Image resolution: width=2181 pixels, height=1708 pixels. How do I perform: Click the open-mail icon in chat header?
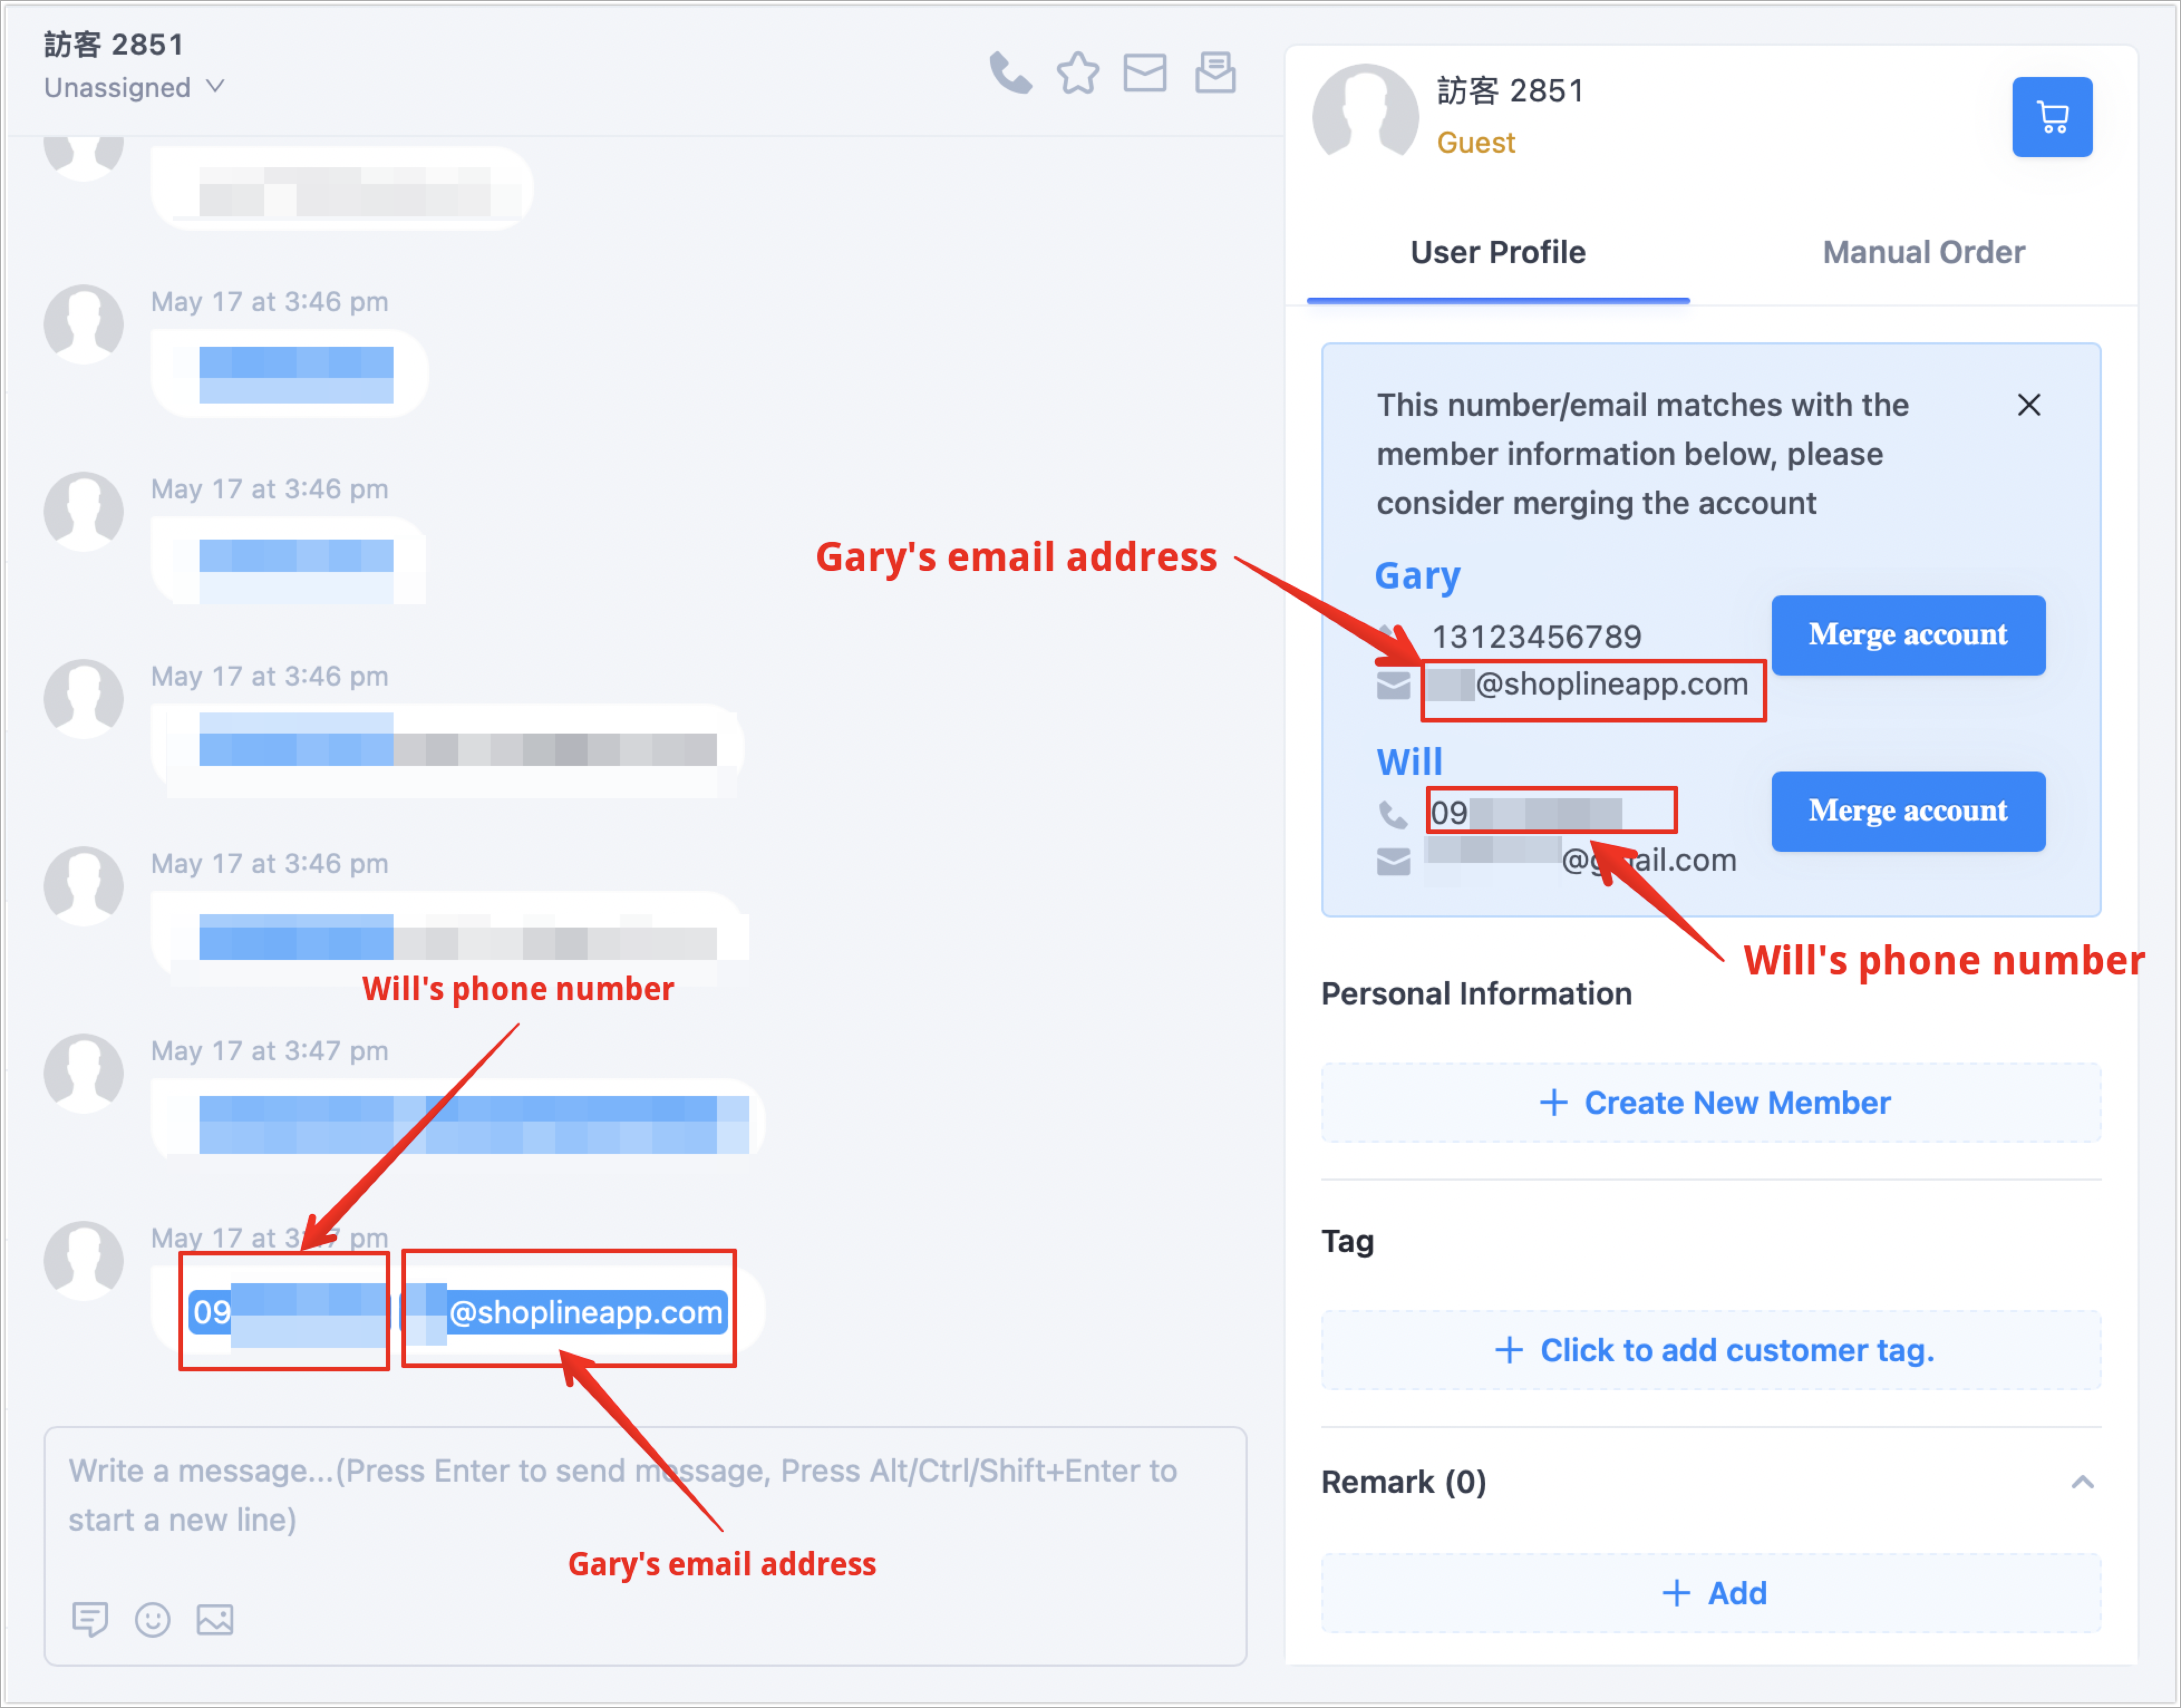click(x=1215, y=73)
